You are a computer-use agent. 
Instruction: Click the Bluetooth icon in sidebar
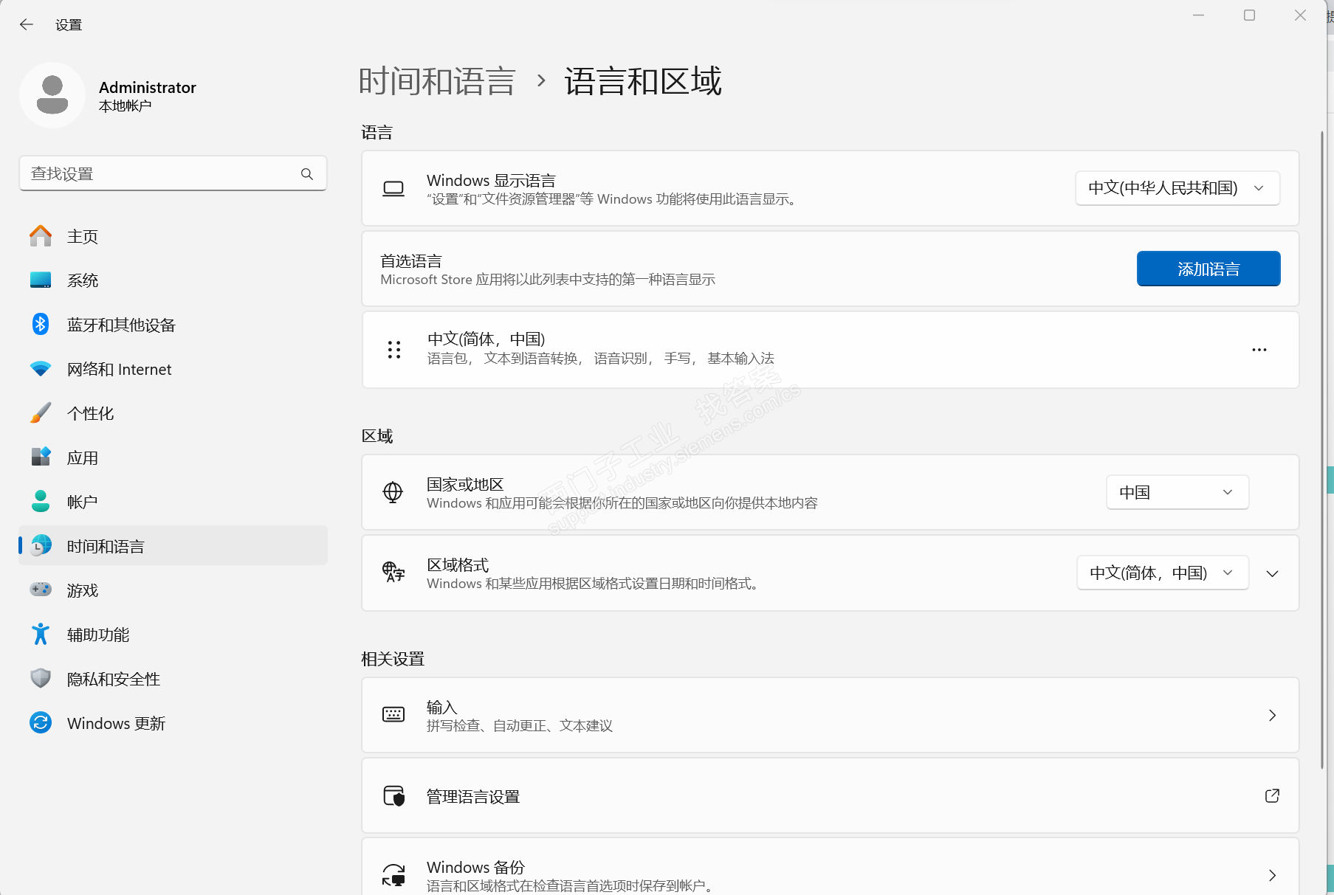coord(41,325)
